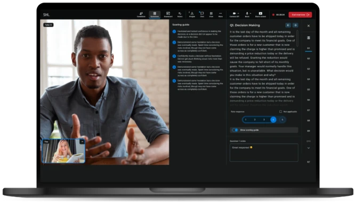356x204 pixels.
Task: Select the self-view video thumbnail
Action: pyautogui.click(x=63, y=151)
